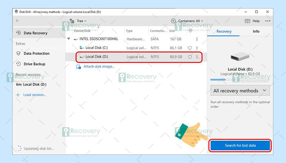Screen dimensions: 286x163
Task: Switch to the Info tab
Action: (256, 31)
